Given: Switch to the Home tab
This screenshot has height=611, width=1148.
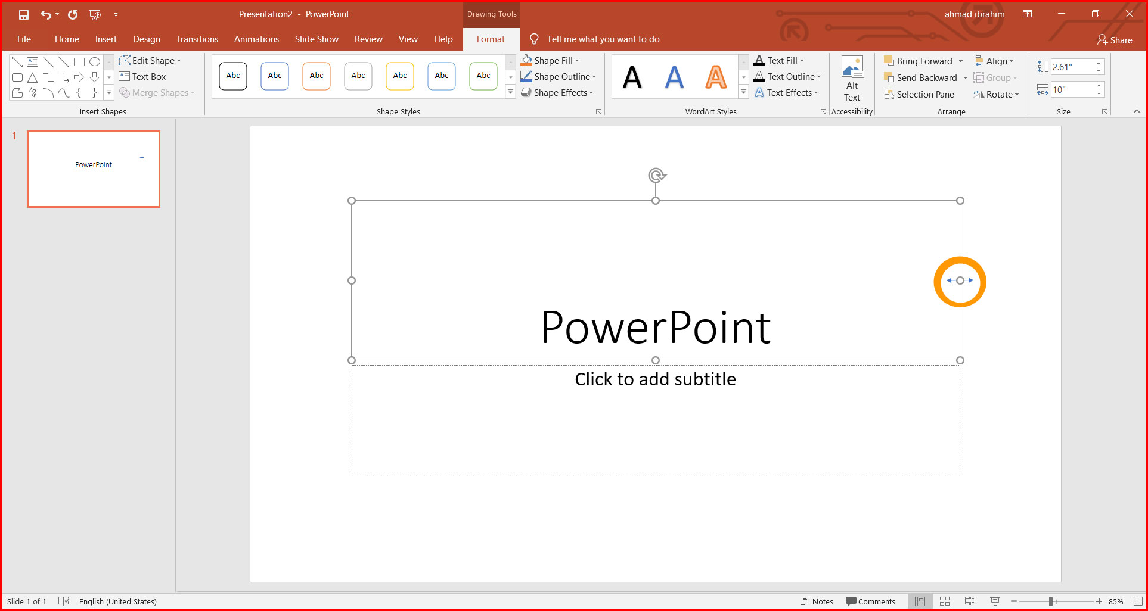Looking at the screenshot, I should 67,39.
